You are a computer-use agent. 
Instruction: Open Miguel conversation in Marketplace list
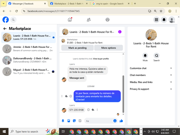[28, 71]
